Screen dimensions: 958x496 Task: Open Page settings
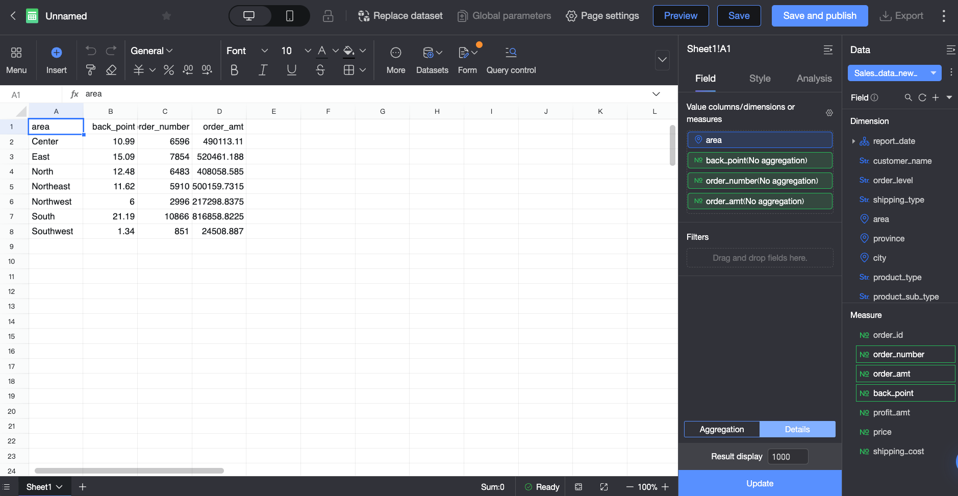(x=602, y=16)
